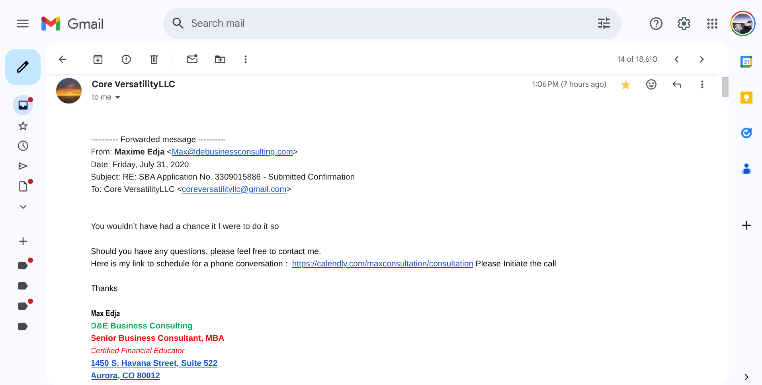Open the Inbox in the sidebar
This screenshot has width=762, height=385.
(x=23, y=105)
